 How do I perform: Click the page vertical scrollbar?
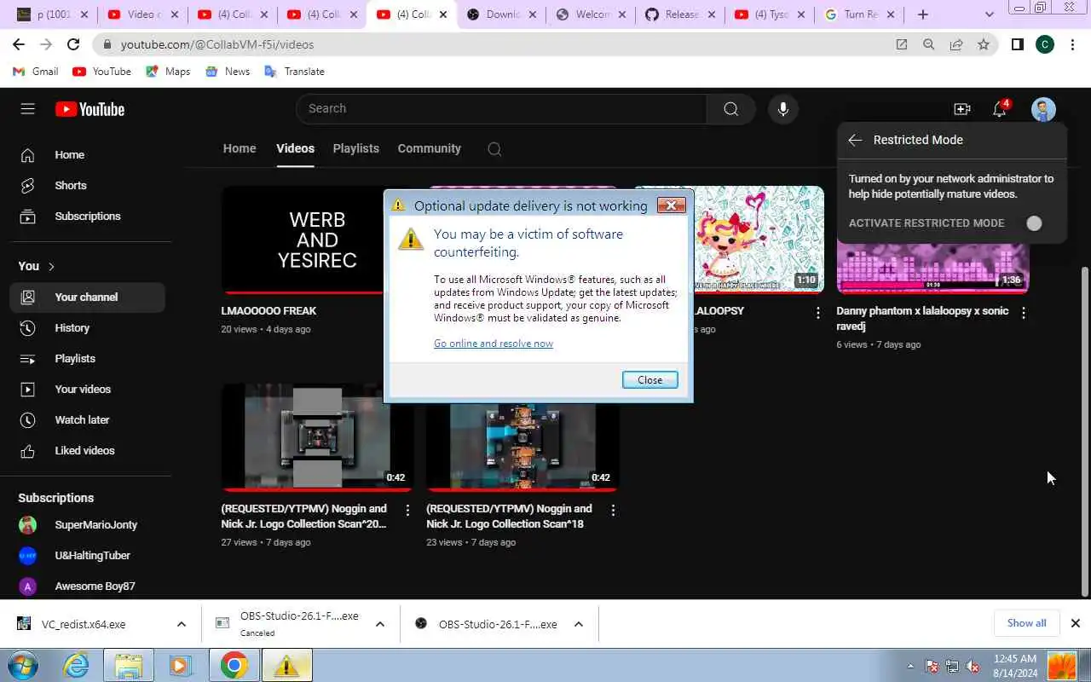click(1085, 431)
